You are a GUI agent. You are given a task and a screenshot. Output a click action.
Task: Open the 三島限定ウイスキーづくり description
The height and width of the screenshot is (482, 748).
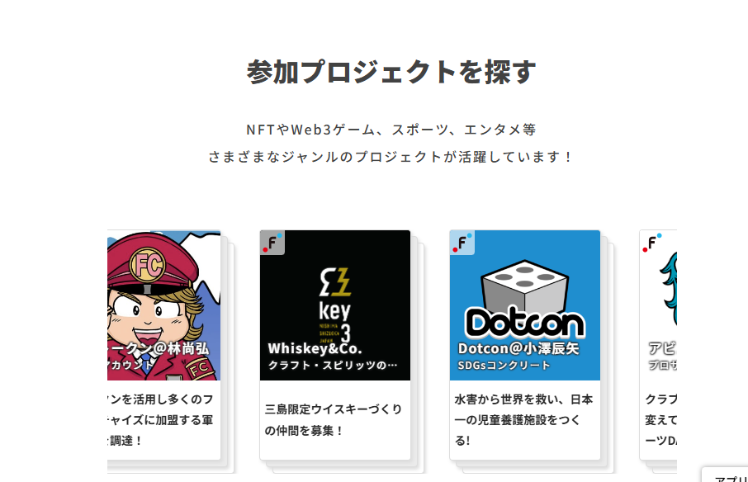(x=334, y=419)
